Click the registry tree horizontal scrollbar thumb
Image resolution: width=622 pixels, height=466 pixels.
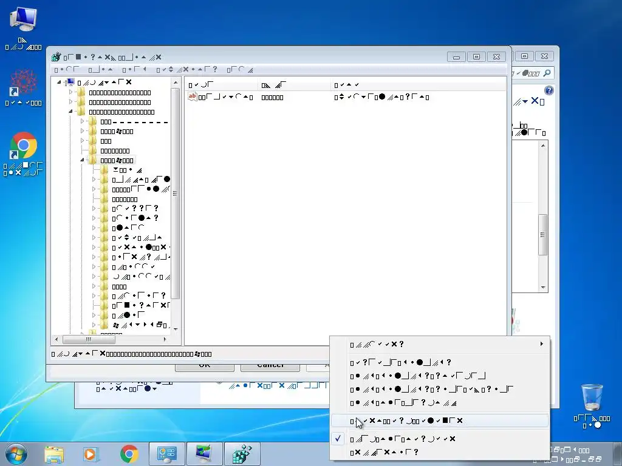click(89, 339)
